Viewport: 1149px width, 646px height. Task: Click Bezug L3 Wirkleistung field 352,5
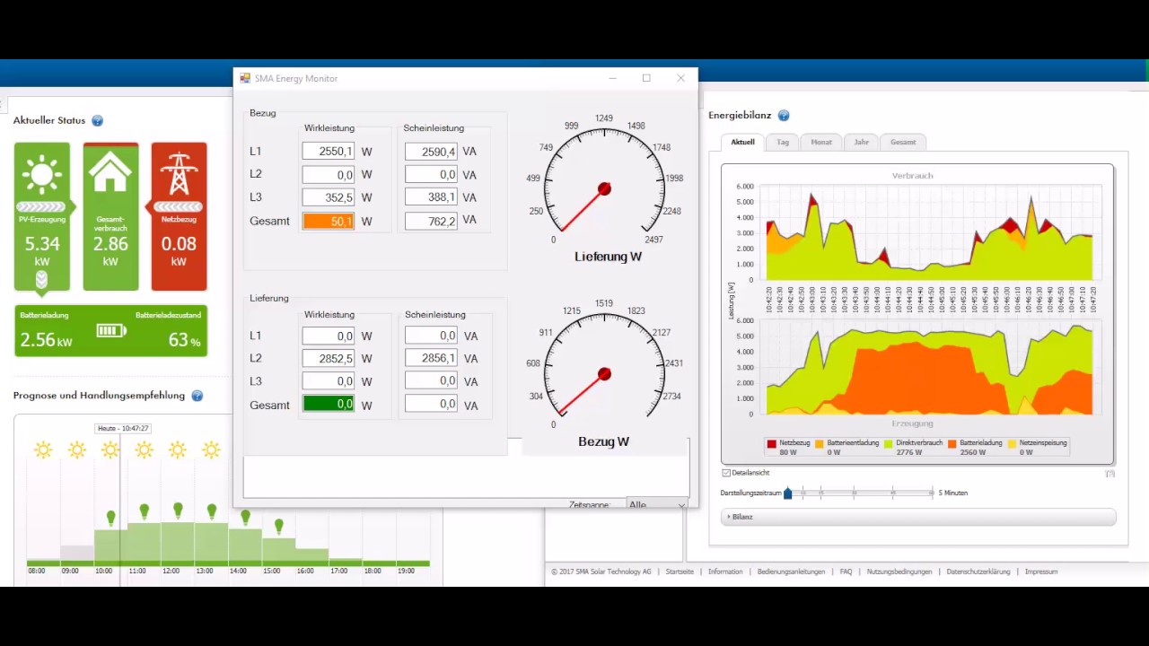[x=328, y=197]
